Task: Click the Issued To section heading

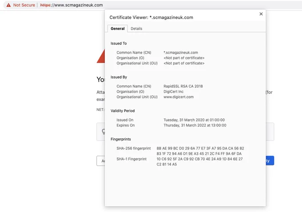Action: [119, 43]
